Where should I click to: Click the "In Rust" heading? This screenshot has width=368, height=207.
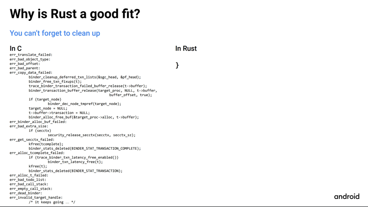point(186,48)
